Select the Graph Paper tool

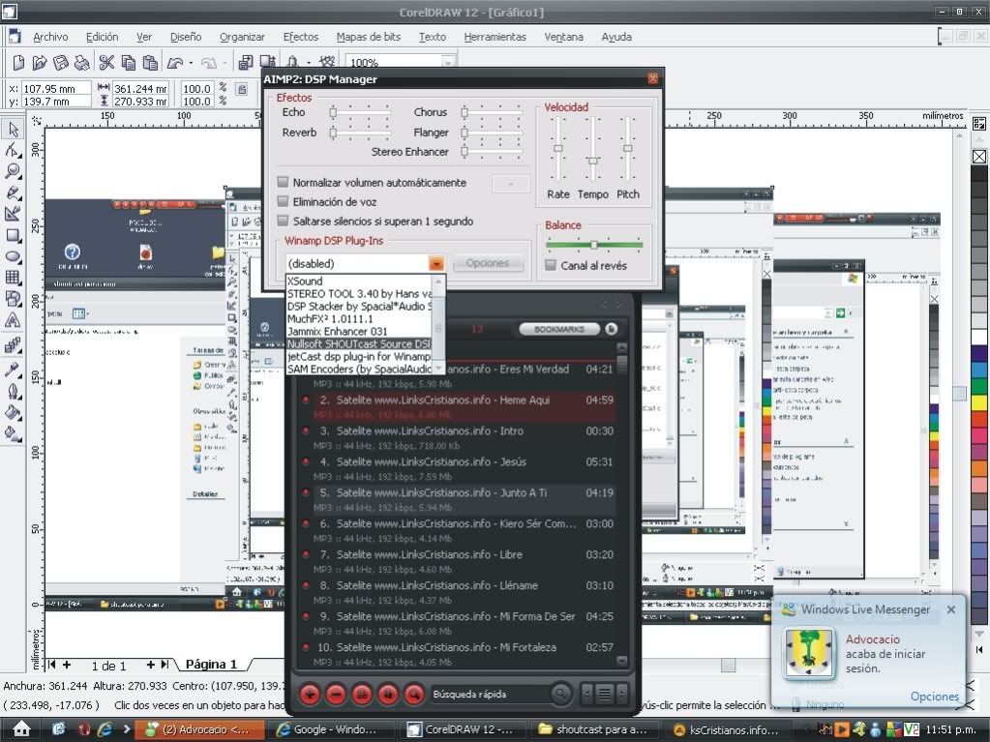tap(13, 278)
